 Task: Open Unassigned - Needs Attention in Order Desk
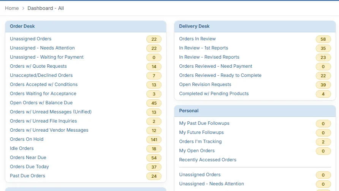click(x=43, y=48)
